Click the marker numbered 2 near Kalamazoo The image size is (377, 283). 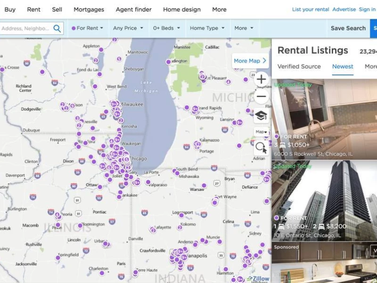click(198, 144)
